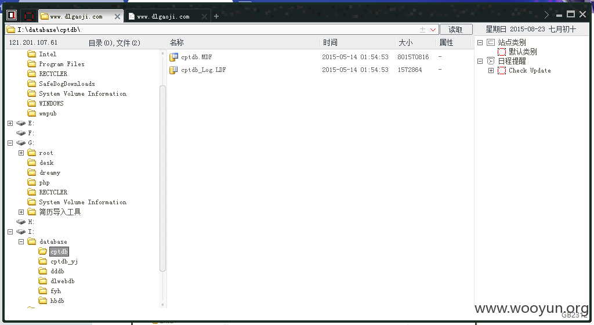Open the address bar history dropdown arrow
This screenshot has height=325, width=594.
pos(433,30)
